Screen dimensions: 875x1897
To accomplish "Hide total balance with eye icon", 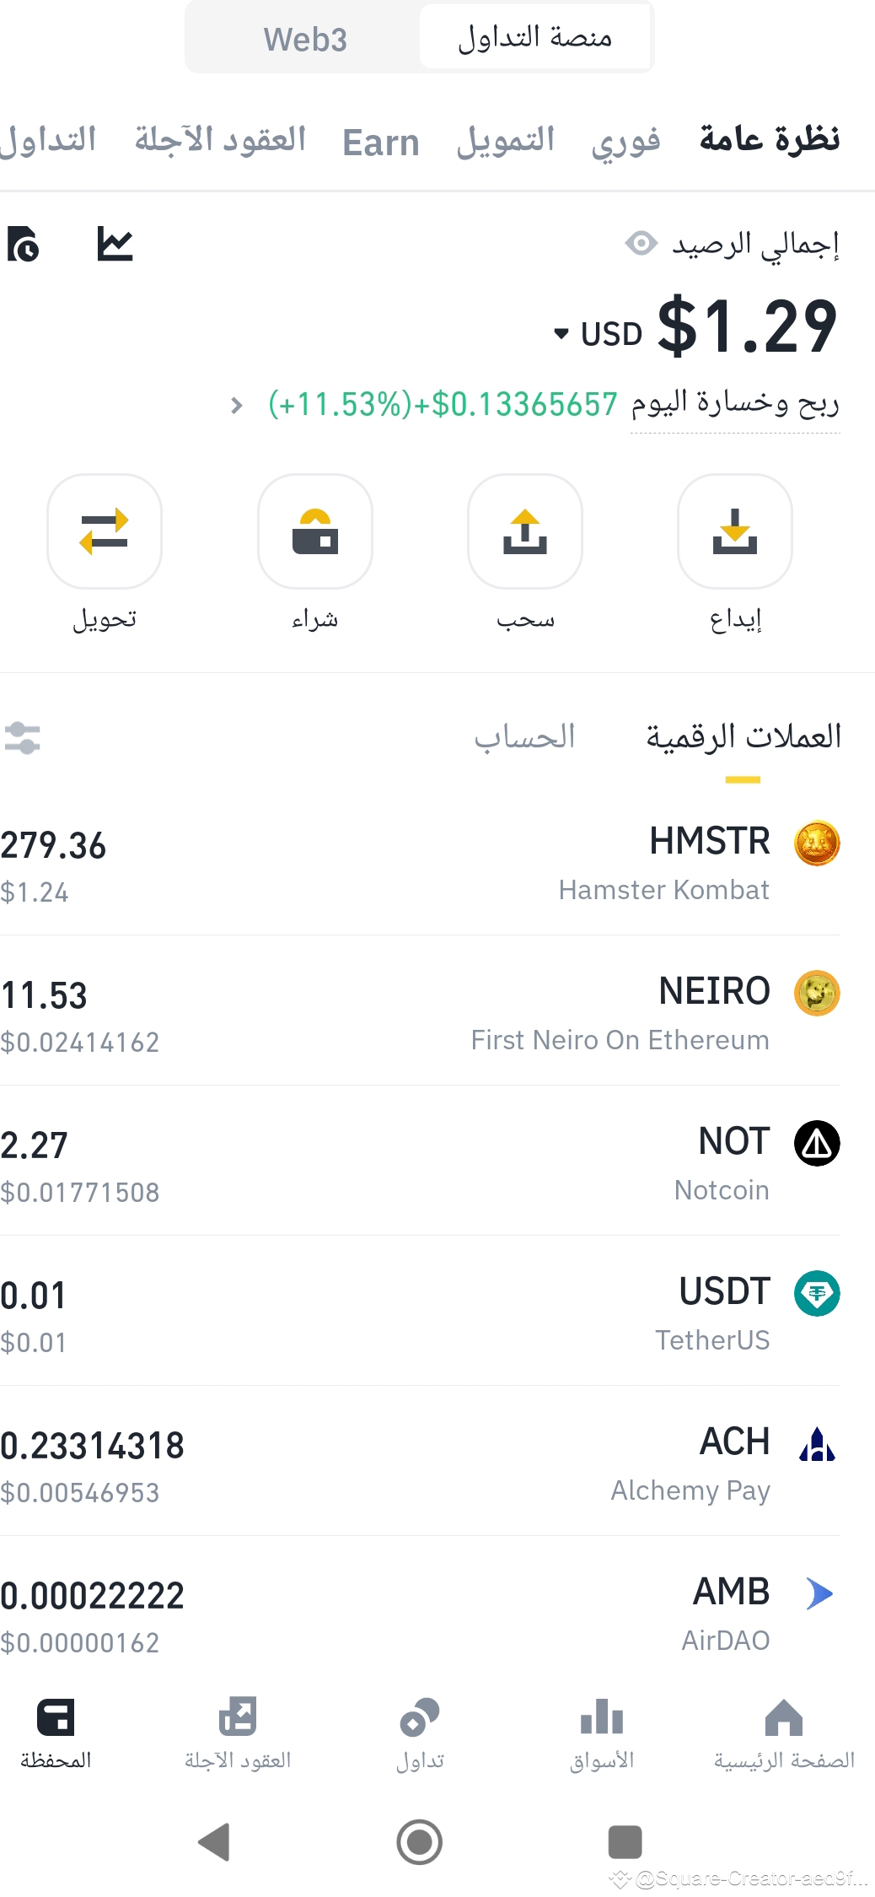I will (x=641, y=244).
